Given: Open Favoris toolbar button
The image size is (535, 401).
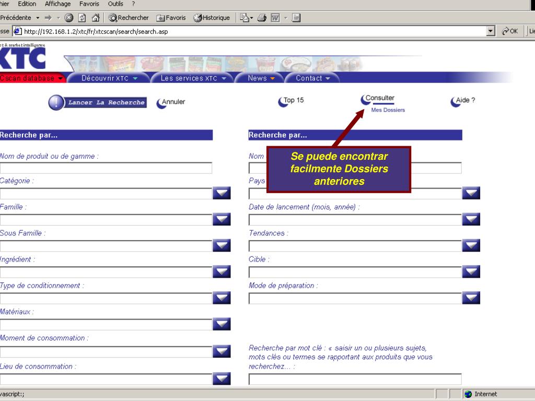Looking at the screenshot, I should [171, 18].
